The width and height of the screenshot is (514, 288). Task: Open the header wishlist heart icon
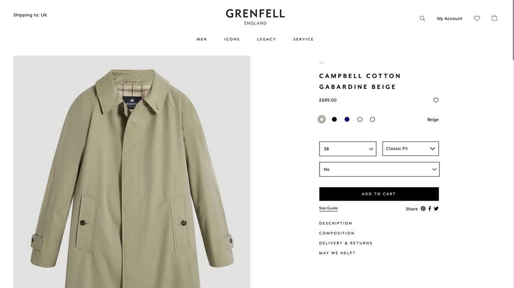tap(477, 18)
